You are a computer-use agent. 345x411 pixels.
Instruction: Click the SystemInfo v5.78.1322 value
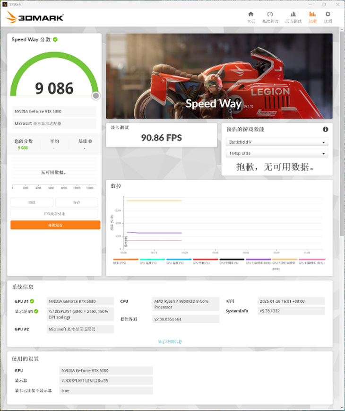[x=291, y=311]
